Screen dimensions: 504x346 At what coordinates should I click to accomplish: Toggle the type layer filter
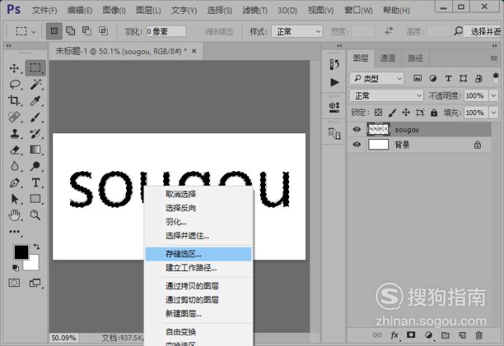[448, 78]
